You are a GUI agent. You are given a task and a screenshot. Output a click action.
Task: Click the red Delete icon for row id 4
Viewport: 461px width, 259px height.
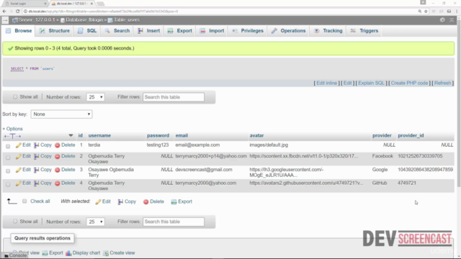coord(58,183)
